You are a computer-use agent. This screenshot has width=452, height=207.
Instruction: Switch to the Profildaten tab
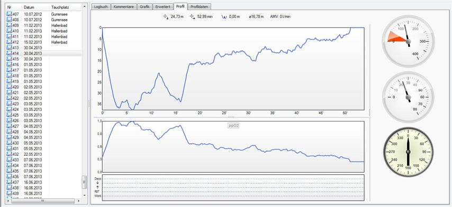[200, 7]
